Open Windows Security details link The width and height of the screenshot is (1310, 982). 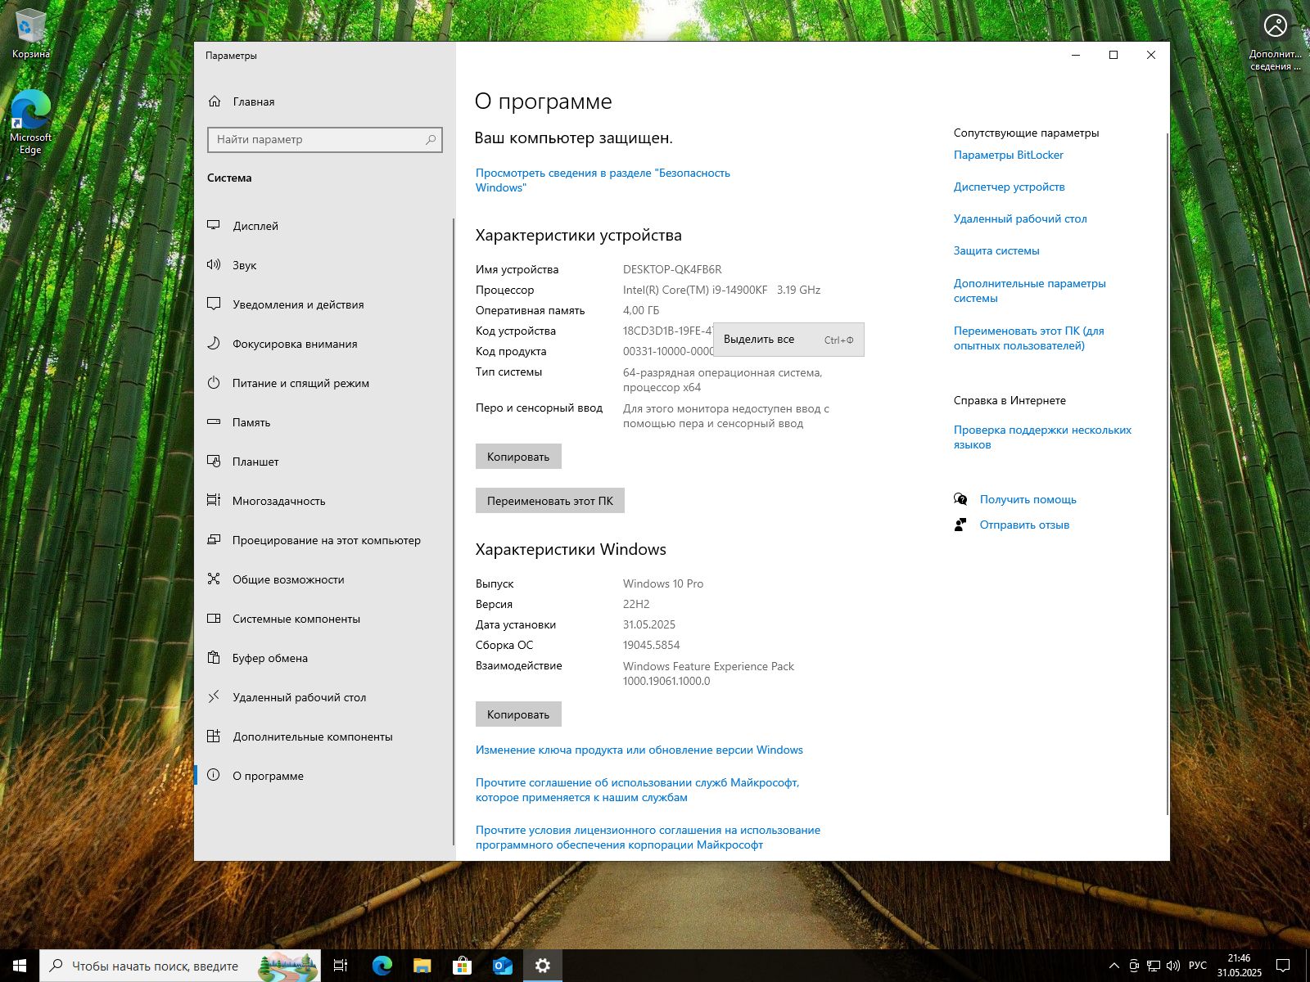tap(603, 180)
